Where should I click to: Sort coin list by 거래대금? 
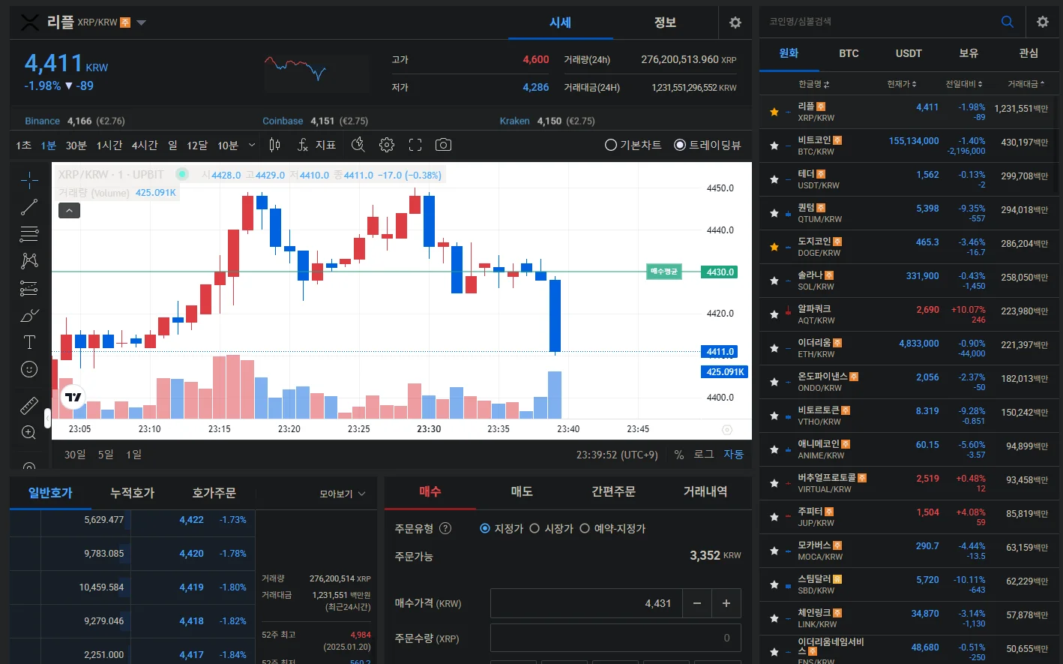tap(1026, 84)
